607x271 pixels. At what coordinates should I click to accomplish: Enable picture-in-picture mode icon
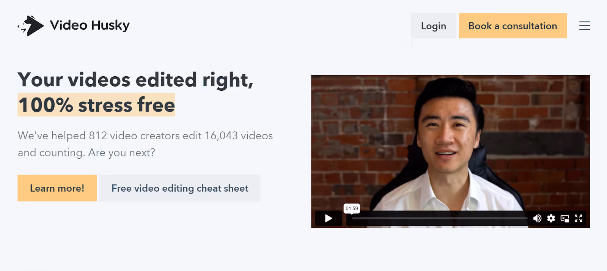pyautogui.click(x=565, y=219)
